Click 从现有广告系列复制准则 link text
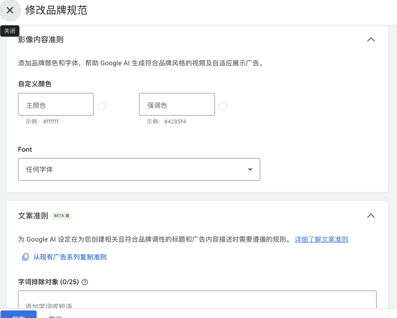Screen dimensions: 397x318 [70, 257]
